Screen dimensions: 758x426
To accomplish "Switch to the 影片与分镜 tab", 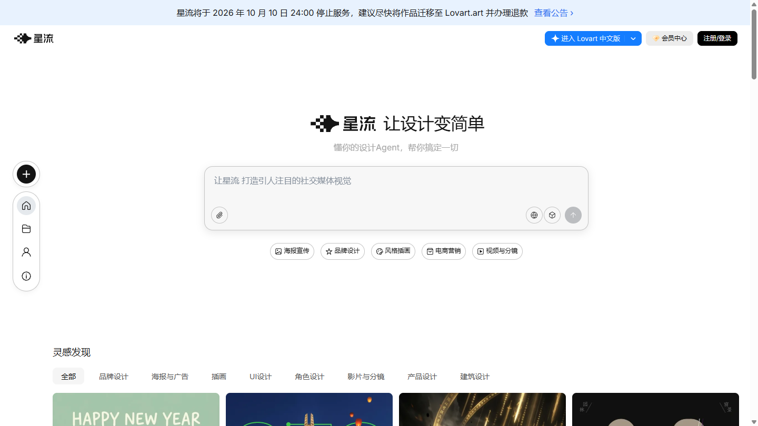I will coord(366,377).
